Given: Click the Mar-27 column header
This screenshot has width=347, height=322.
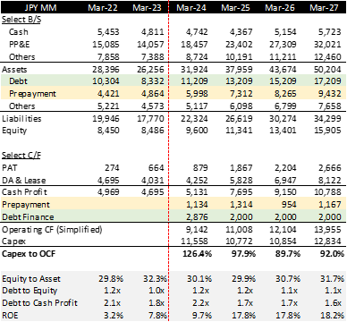Looking at the screenshot, I should [x=324, y=7].
